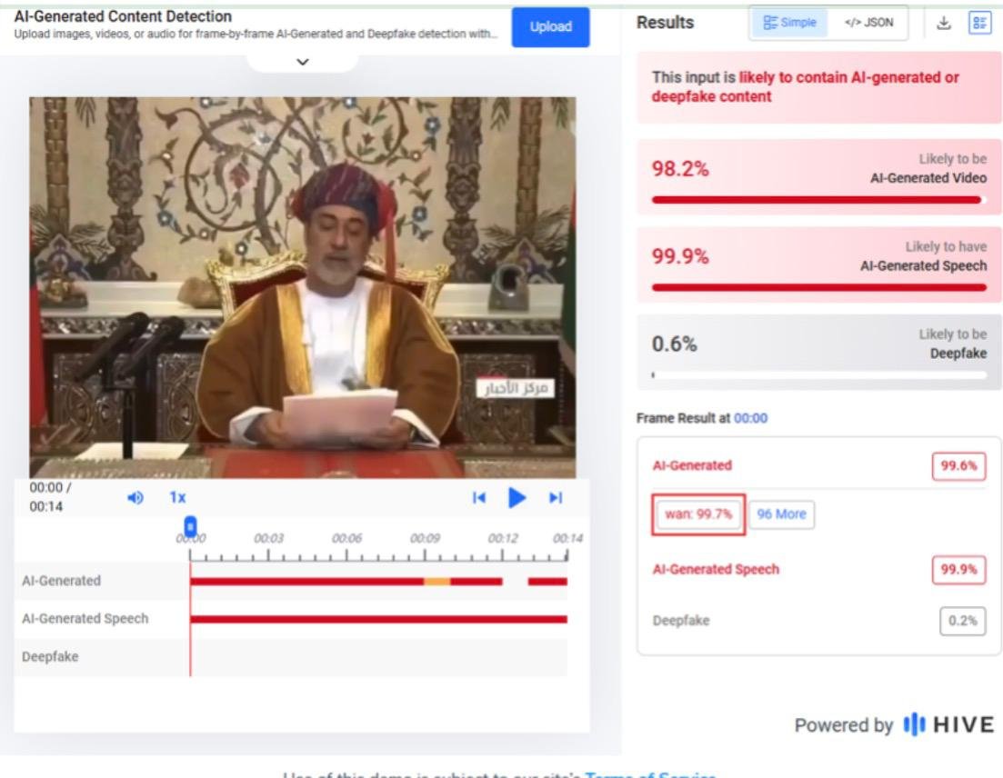1003x778 pixels.
Task: Skip to the next frame
Action: 556,497
